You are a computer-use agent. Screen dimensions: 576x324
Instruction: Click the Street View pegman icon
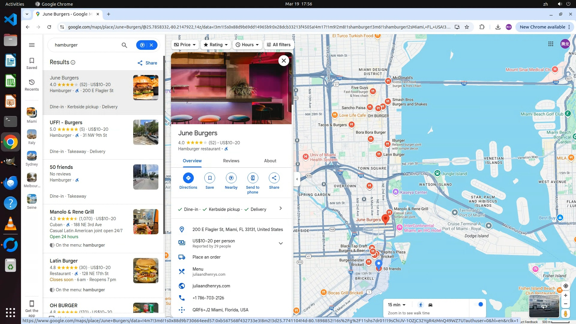[565, 313]
